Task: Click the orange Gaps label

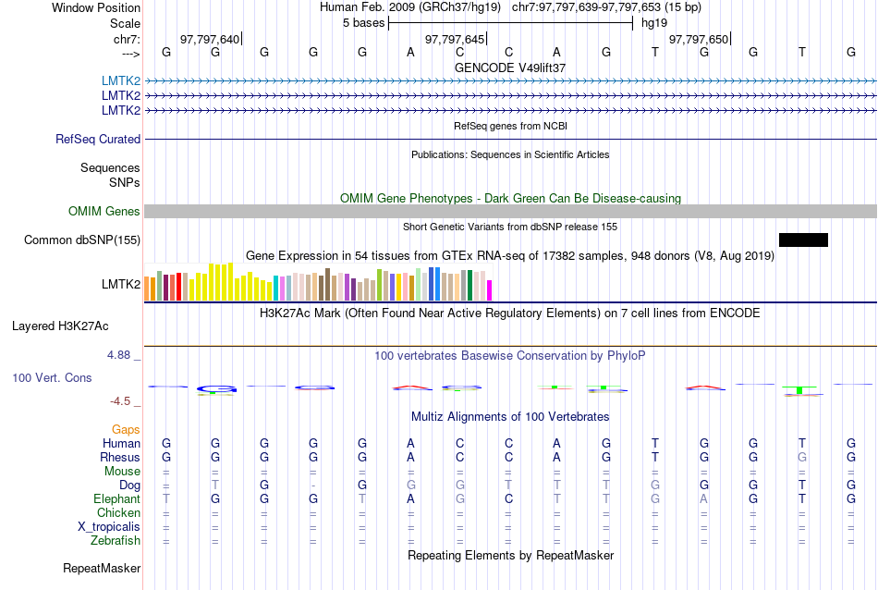Action: tap(126, 429)
